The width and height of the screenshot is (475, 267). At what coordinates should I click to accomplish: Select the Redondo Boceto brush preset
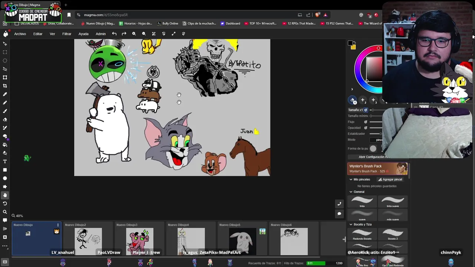click(362, 234)
